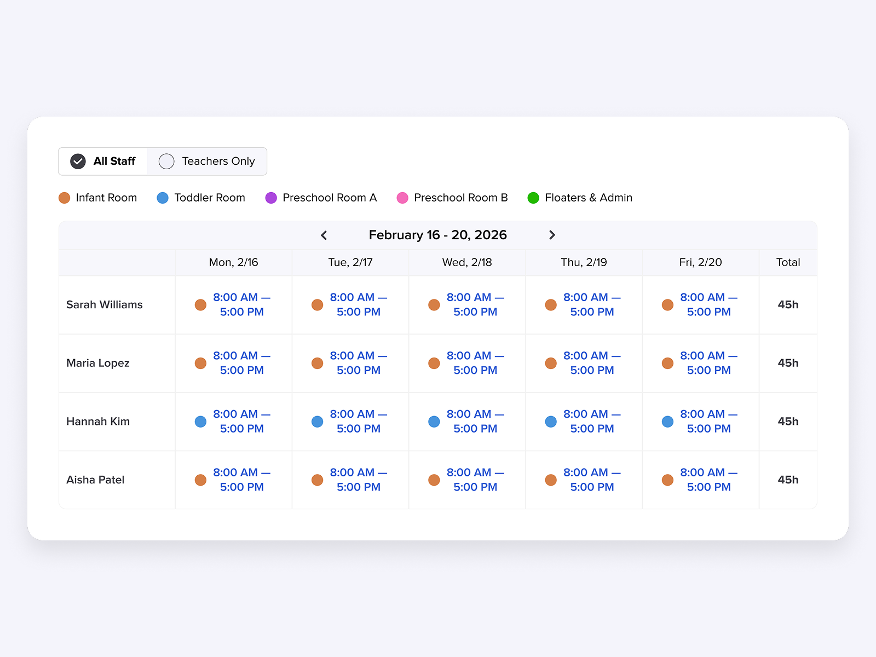Screen dimensions: 876x657
Task: Open Hannah Kim Wednesday 2/18 shift
Action: (x=467, y=422)
